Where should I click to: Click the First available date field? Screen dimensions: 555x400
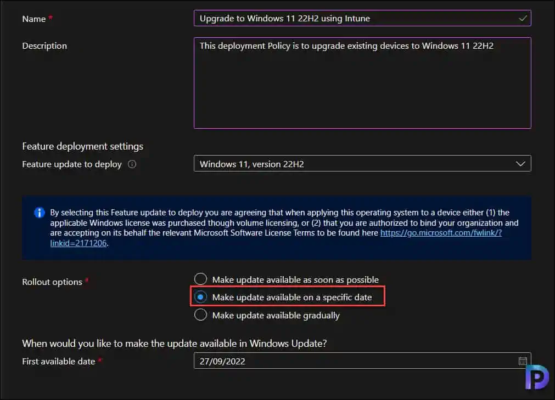(x=362, y=361)
